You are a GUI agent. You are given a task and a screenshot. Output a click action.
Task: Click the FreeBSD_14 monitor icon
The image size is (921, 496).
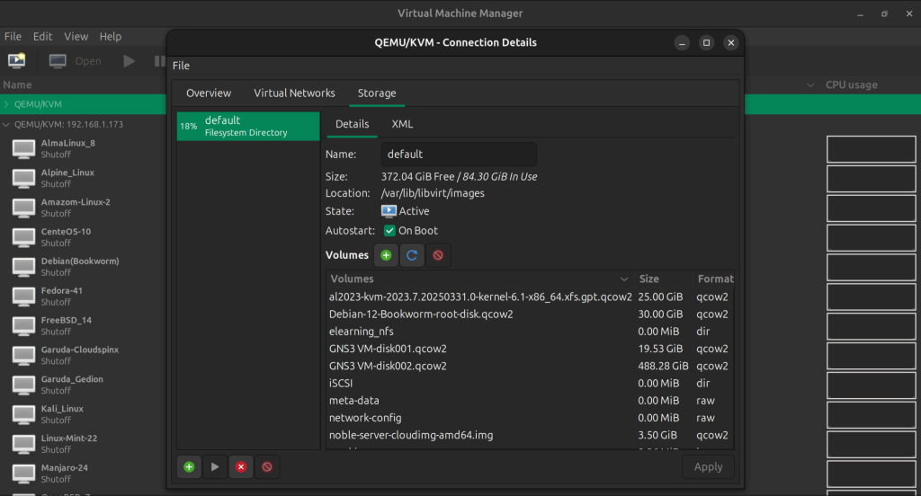pyautogui.click(x=24, y=326)
